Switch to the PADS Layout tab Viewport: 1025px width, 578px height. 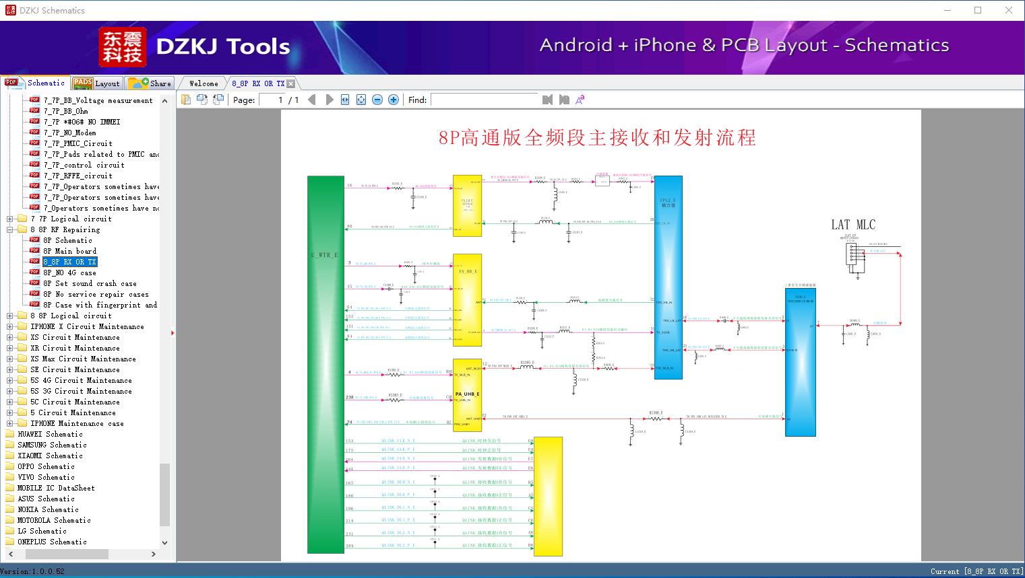click(x=96, y=83)
